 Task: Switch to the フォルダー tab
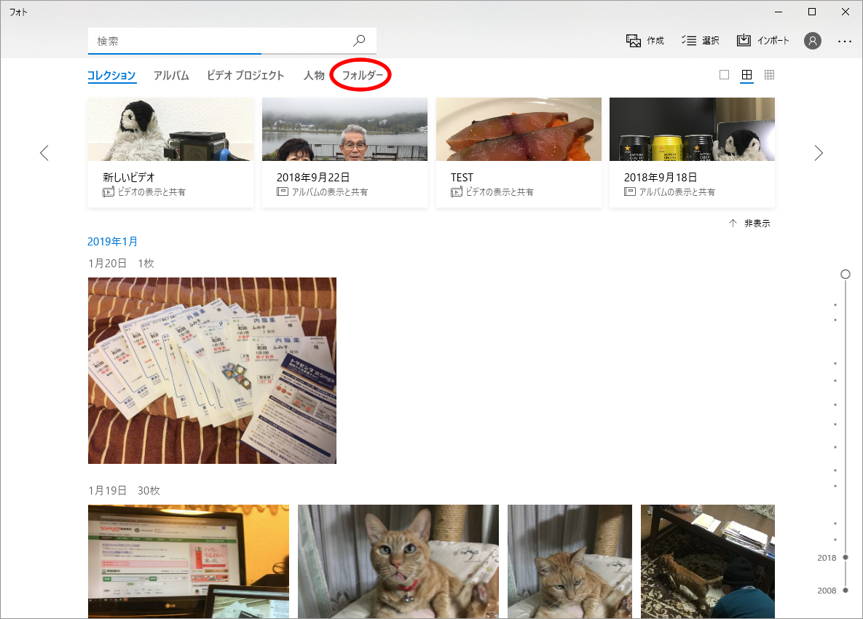[362, 76]
